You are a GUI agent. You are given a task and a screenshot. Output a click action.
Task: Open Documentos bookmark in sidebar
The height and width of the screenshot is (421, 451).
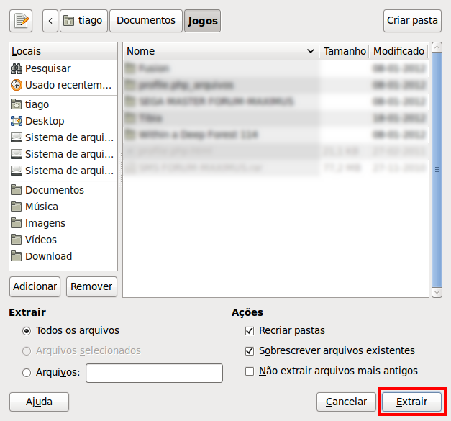tap(63, 190)
